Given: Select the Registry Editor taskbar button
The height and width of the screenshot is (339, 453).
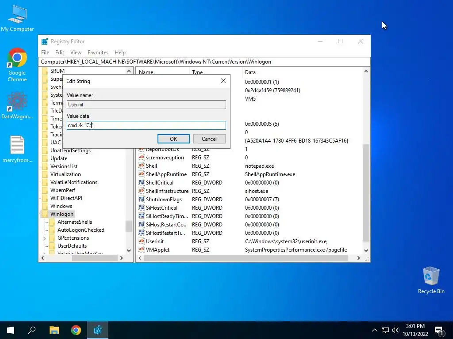Looking at the screenshot, I should coord(98,330).
